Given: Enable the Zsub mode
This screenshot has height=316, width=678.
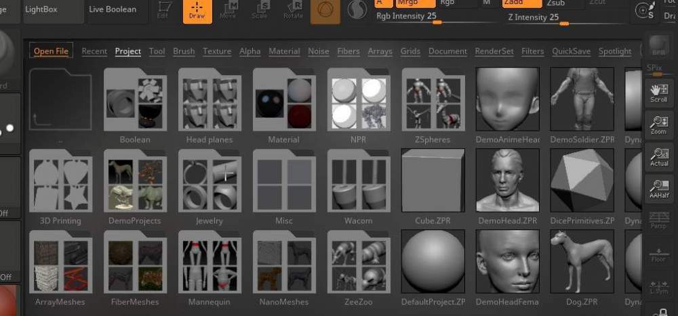Looking at the screenshot, I should point(563,3).
